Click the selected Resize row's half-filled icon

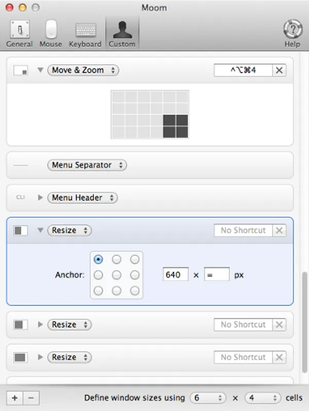coord(21,231)
